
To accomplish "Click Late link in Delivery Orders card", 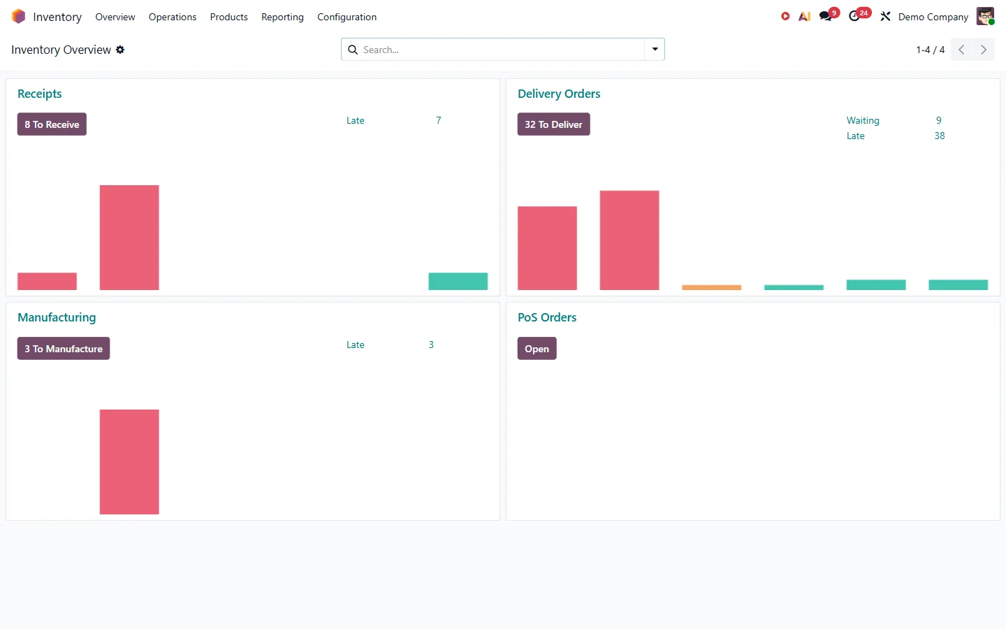I will pos(856,136).
